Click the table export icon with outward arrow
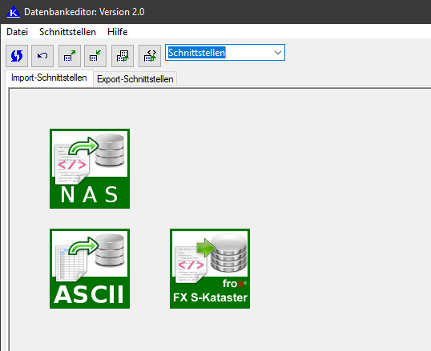431x351 pixels. (x=70, y=56)
